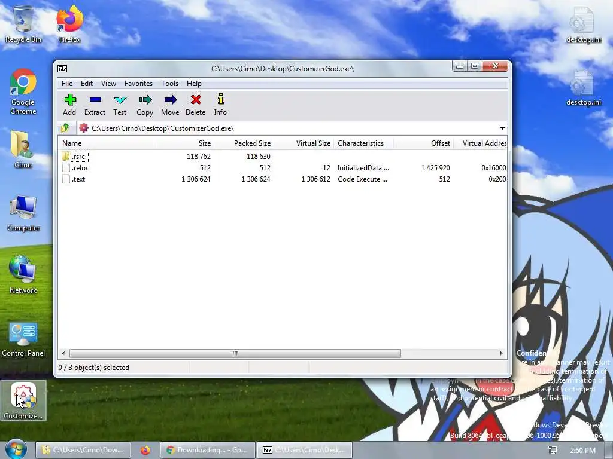The image size is (613, 459).
Task: Click the .reloc virtual size 12
Action: pos(326,168)
